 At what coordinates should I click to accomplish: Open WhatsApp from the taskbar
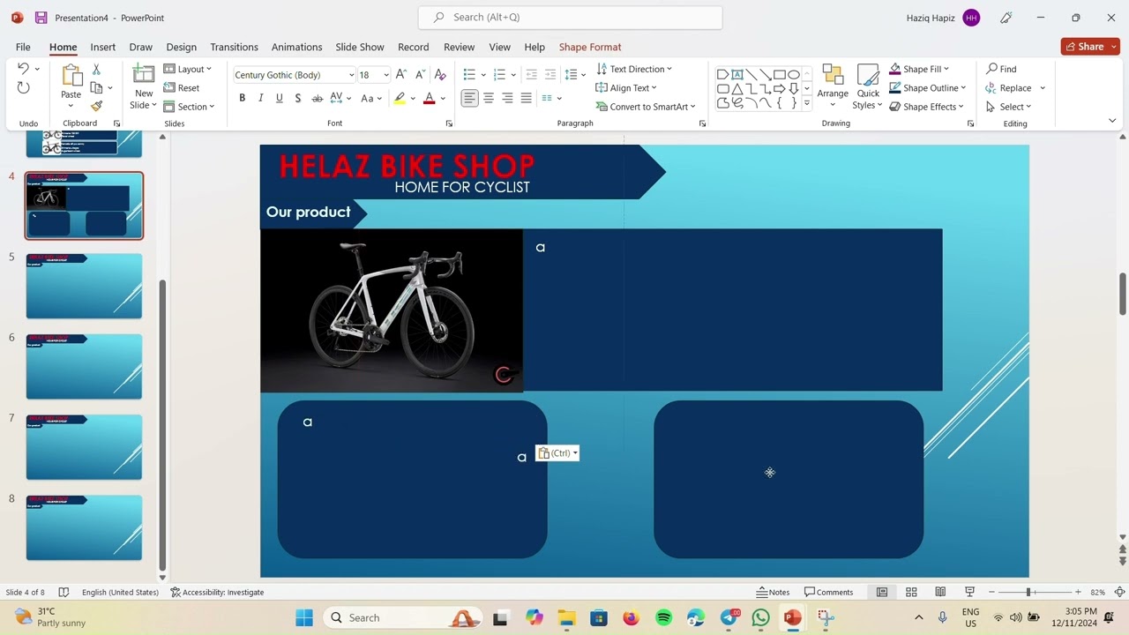760,617
